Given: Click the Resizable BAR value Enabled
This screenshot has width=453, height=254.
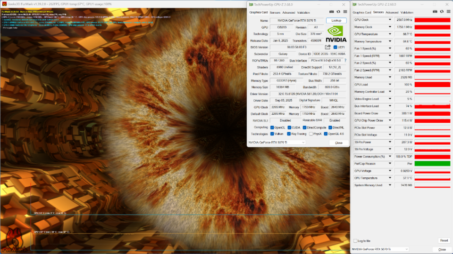Looking at the screenshot, I should 335,120.
